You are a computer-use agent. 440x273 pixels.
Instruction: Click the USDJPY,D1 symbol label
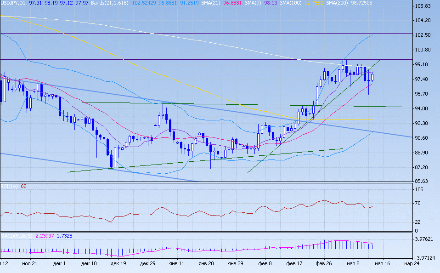coord(13,3)
